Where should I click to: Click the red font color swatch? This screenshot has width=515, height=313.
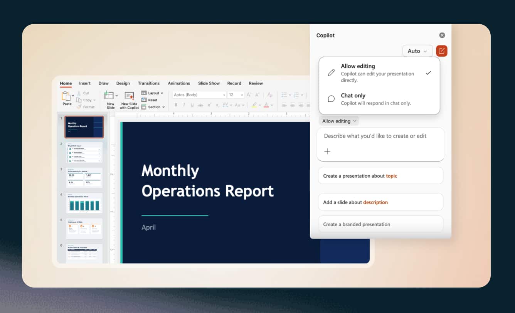266,105
